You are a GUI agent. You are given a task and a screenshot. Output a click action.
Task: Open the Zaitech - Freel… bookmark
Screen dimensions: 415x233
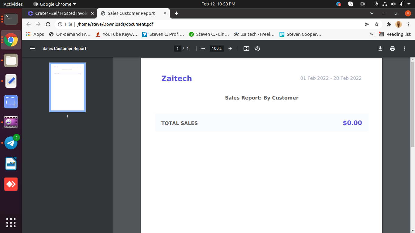click(x=254, y=34)
